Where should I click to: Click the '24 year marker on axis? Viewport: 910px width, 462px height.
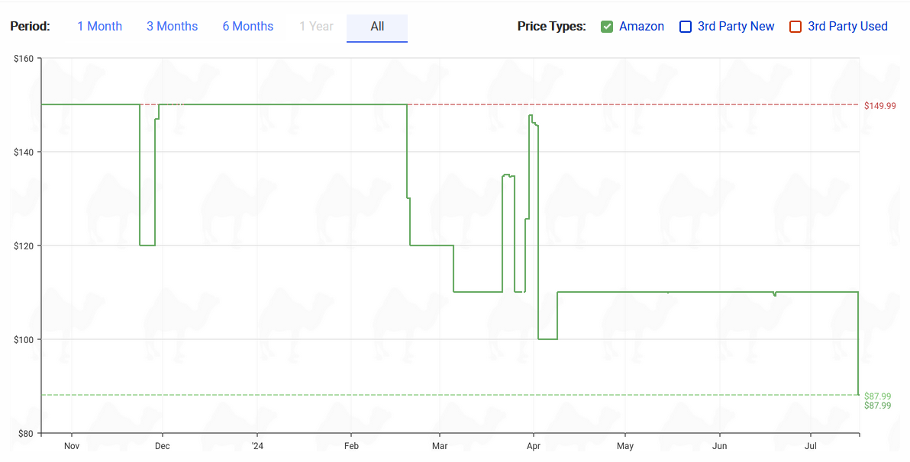click(x=257, y=446)
